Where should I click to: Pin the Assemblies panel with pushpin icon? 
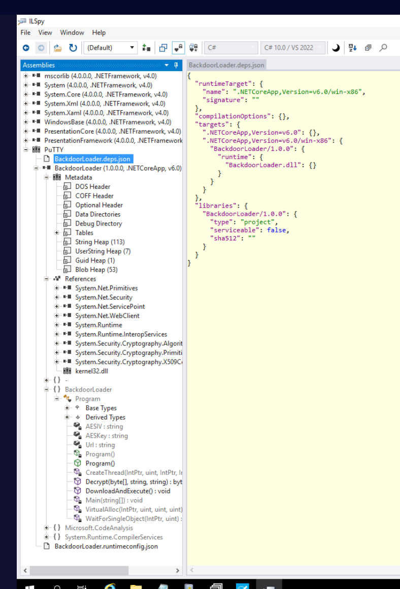(176, 65)
